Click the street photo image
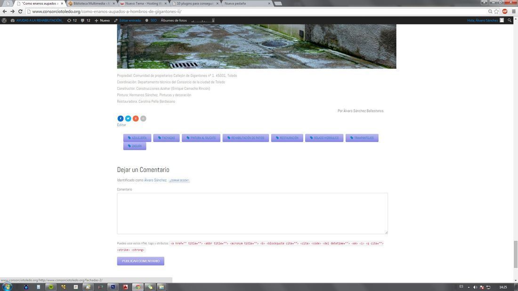 click(256, 46)
